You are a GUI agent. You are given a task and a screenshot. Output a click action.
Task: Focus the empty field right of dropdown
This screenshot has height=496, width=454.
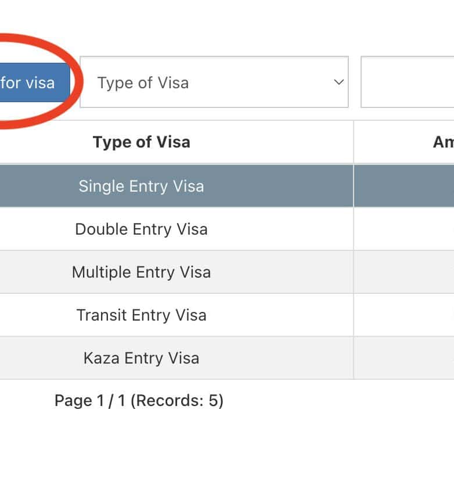pos(408,82)
